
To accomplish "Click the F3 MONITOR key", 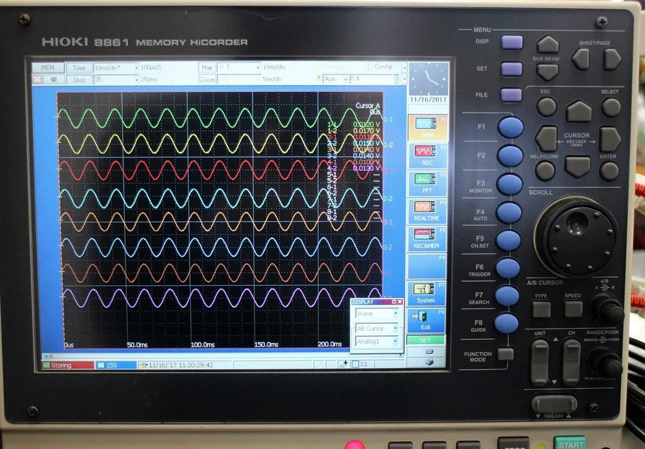I will coord(509,185).
